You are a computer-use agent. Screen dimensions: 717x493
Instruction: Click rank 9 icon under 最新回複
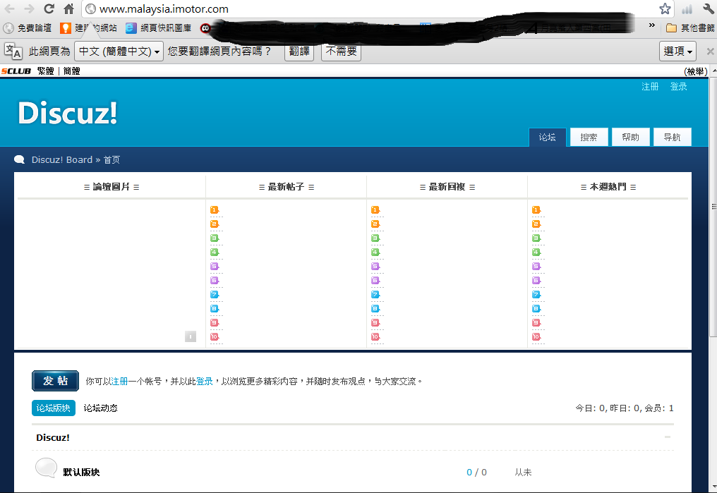375,322
